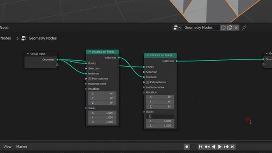Enable Pick Instance on second node
Viewport: 272px width, 153px height.
148,82
